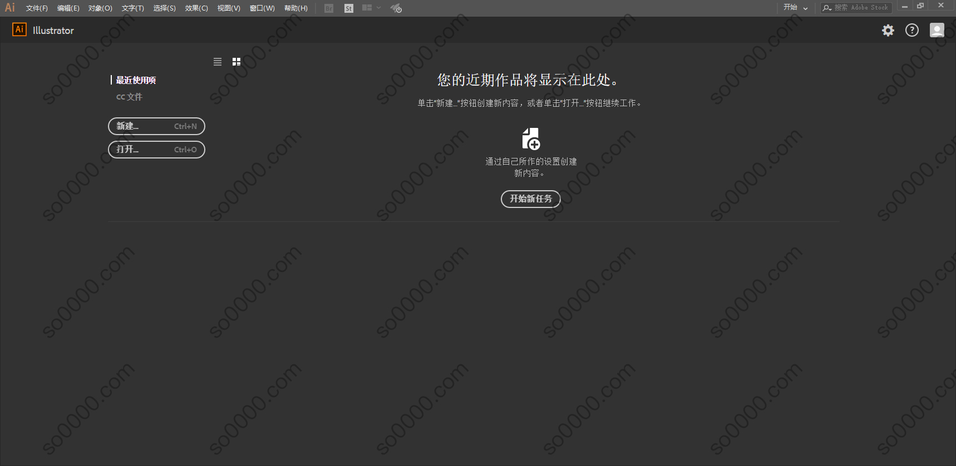Switch recent files to grid view
This screenshot has width=956, height=466.
coord(236,62)
